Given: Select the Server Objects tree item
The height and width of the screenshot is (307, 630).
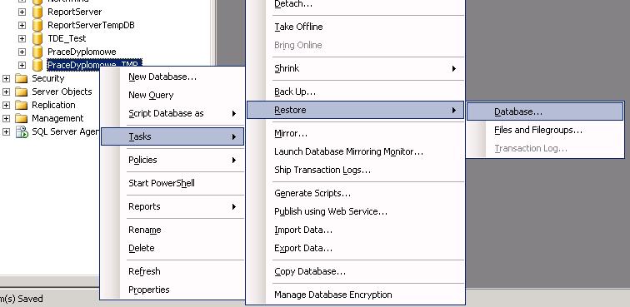Looking at the screenshot, I should 62,92.
